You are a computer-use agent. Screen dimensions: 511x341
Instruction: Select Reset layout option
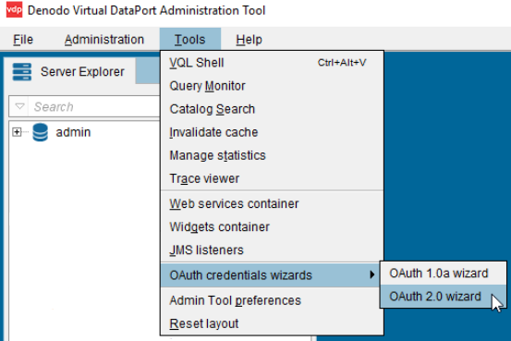pyautogui.click(x=272, y=323)
